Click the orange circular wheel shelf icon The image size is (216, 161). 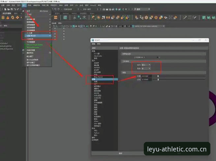[156, 17]
